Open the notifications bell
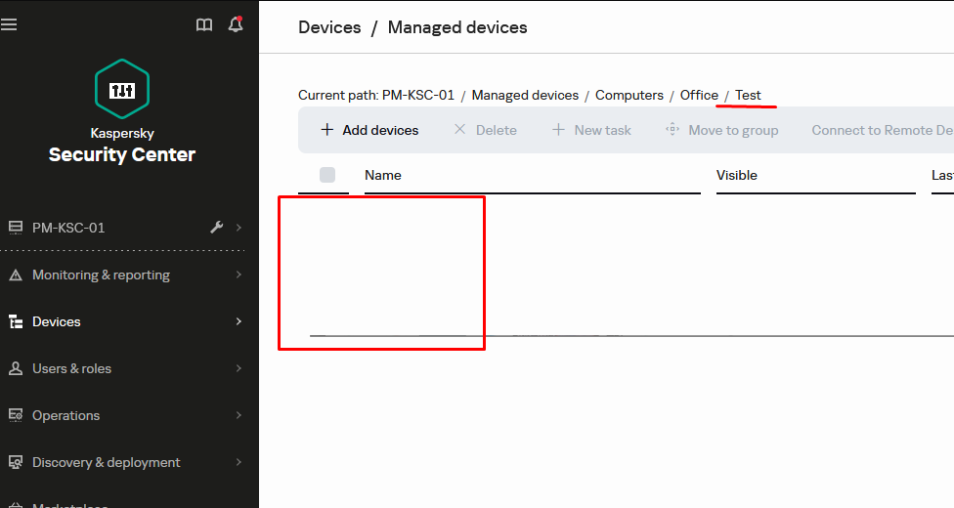Viewport: 954px width, 508px height. (x=235, y=25)
